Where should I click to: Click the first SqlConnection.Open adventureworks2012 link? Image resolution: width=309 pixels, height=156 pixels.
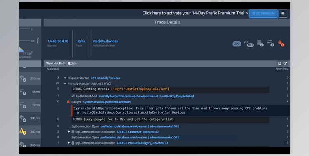(x=140, y=126)
